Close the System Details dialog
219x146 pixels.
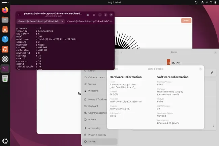point(200,69)
